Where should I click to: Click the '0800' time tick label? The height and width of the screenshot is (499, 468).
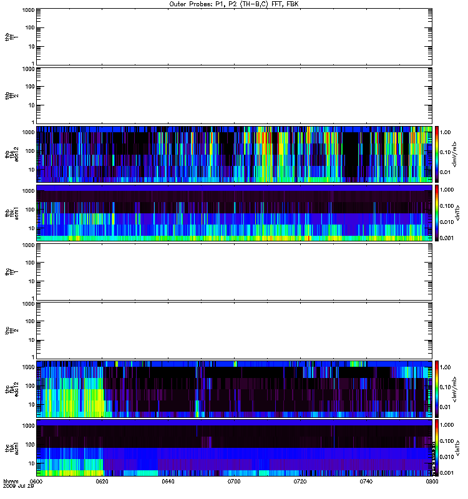[x=432, y=482]
